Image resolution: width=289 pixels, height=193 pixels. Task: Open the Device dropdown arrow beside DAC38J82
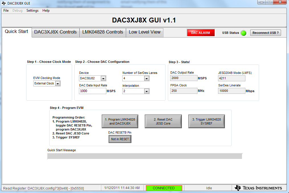[x=103, y=78]
